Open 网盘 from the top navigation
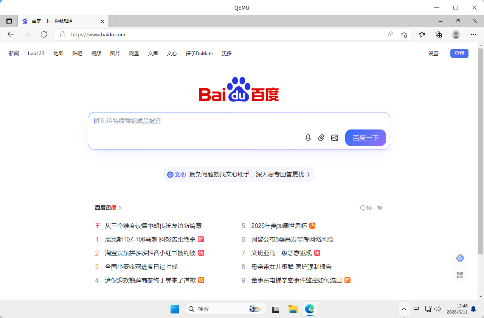The width and height of the screenshot is (484, 318). pos(134,53)
